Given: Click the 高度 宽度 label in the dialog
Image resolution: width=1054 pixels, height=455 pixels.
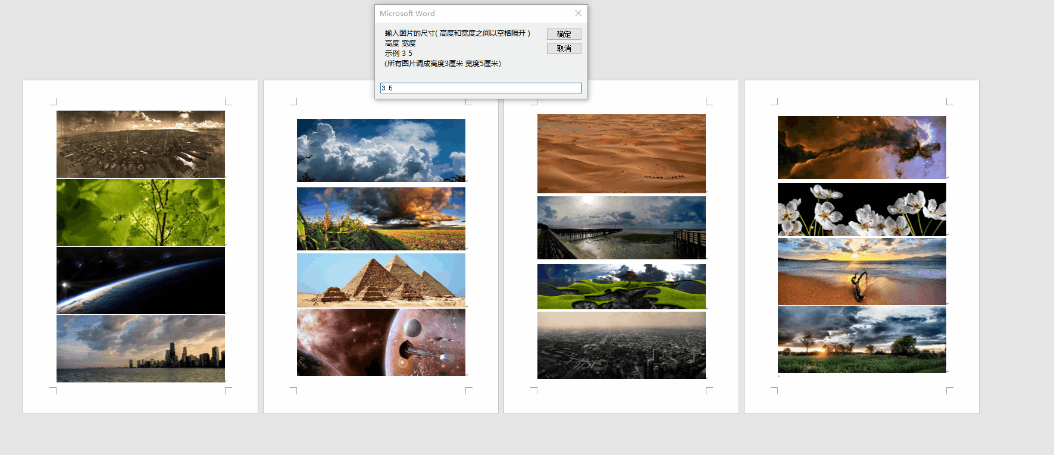Looking at the screenshot, I should pos(400,43).
